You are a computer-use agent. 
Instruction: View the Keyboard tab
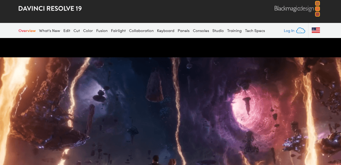(x=166, y=31)
